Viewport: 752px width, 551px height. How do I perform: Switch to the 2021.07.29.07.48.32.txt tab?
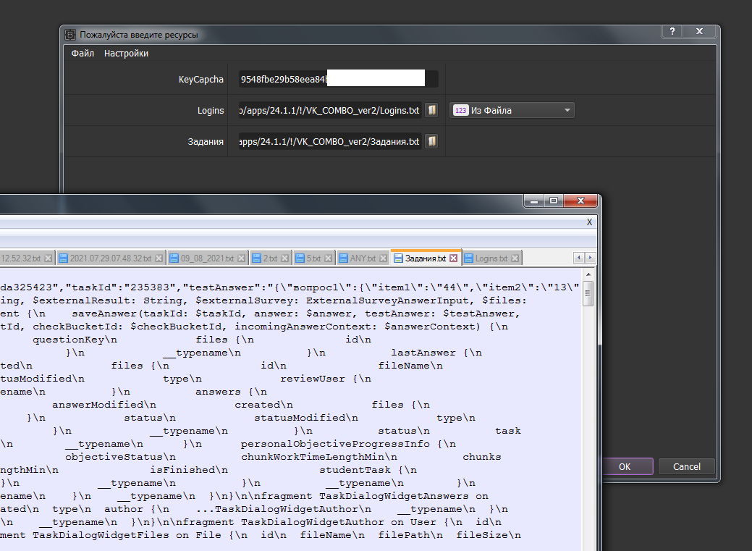(111, 258)
